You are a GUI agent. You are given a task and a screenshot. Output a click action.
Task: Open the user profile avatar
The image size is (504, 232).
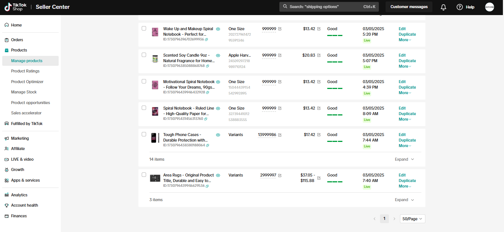(x=489, y=7)
